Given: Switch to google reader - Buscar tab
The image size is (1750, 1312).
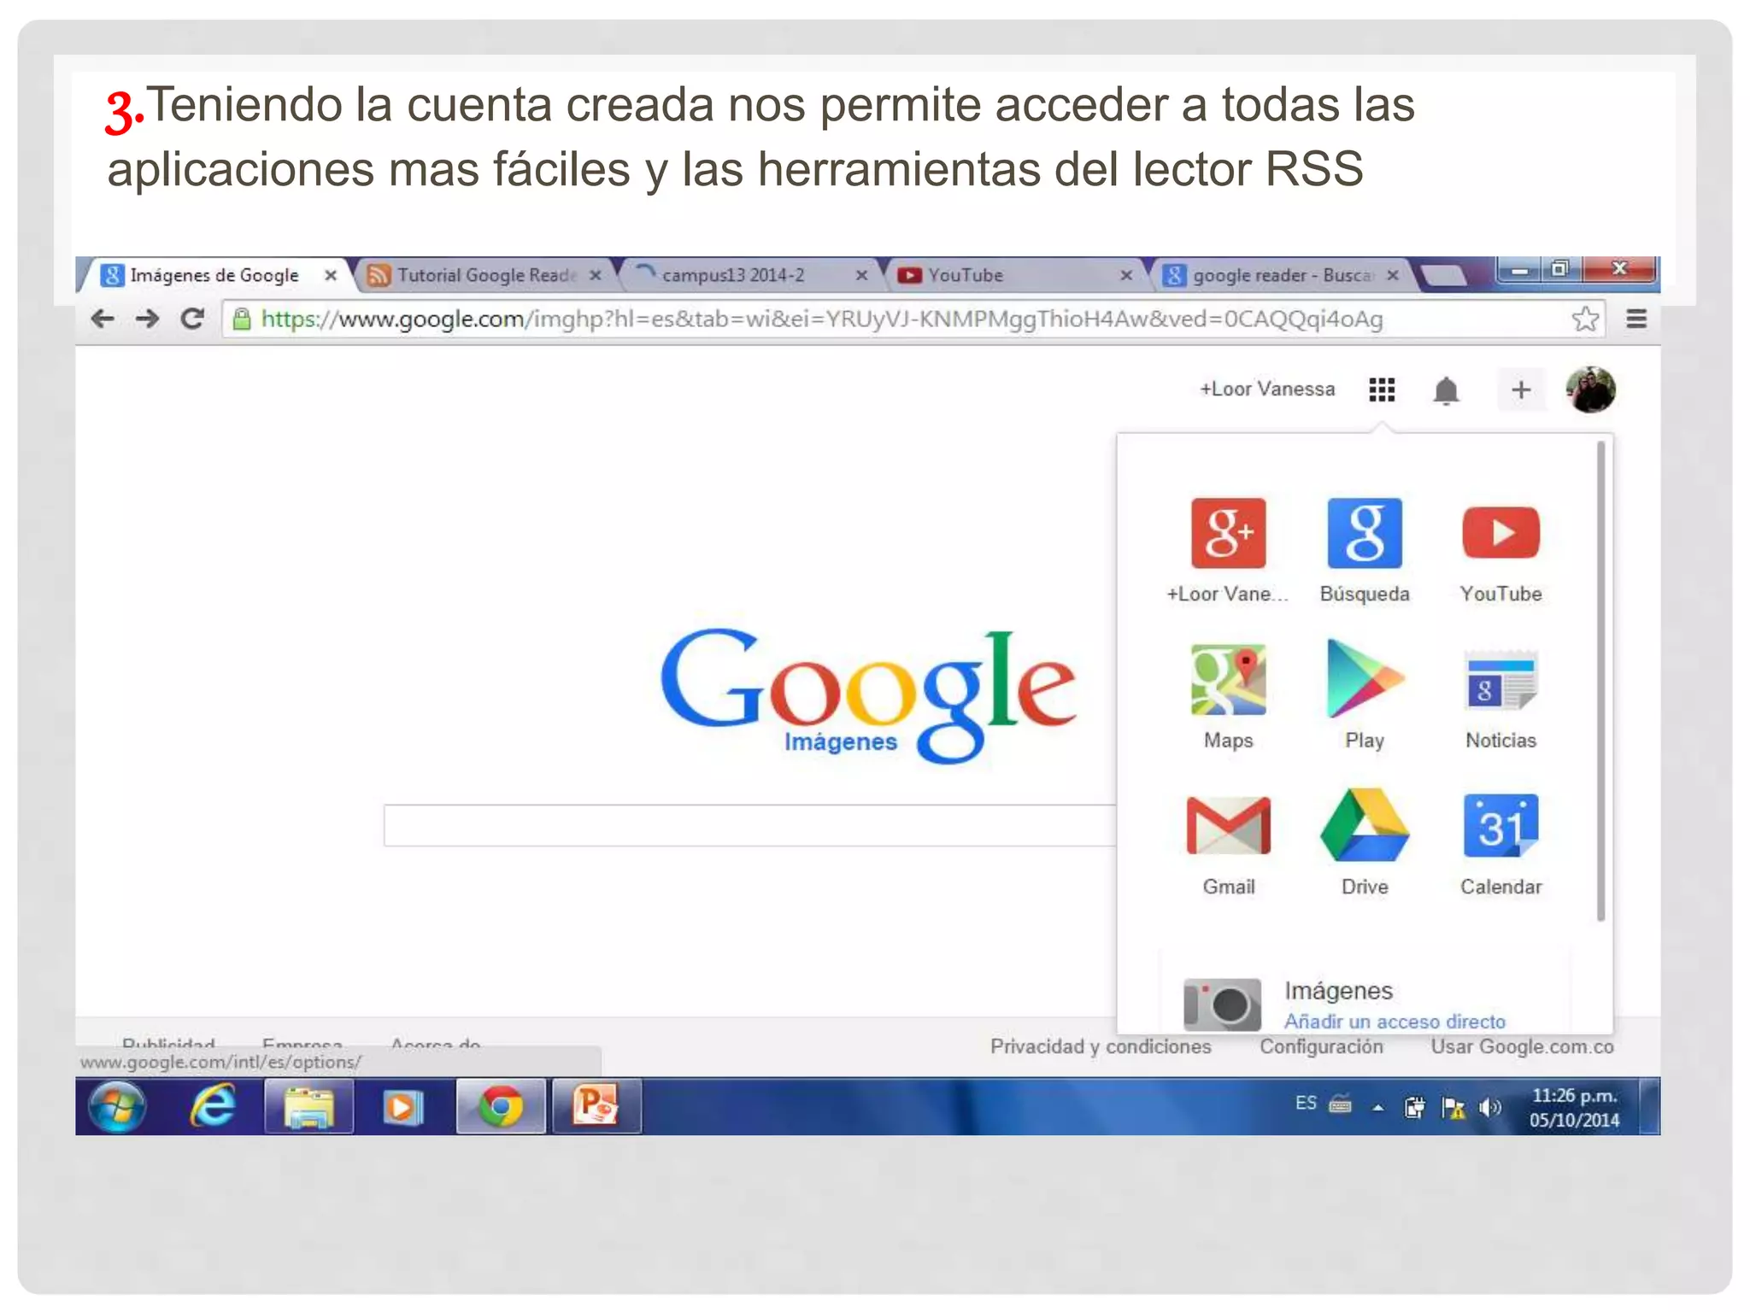Looking at the screenshot, I should point(1282,275).
